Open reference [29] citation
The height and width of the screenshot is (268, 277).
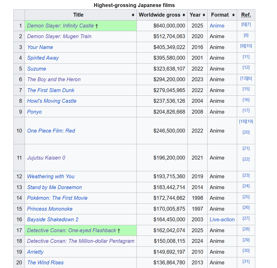tap(246, 240)
